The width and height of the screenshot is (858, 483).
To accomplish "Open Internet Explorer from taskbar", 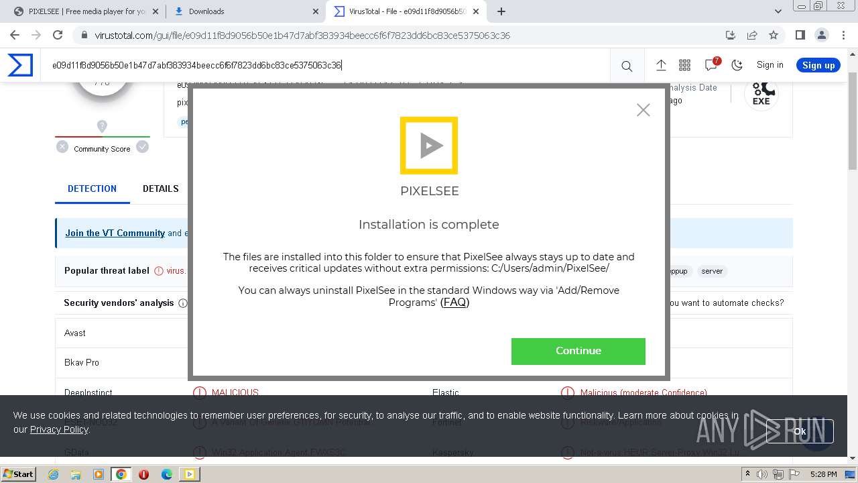I will [53, 474].
